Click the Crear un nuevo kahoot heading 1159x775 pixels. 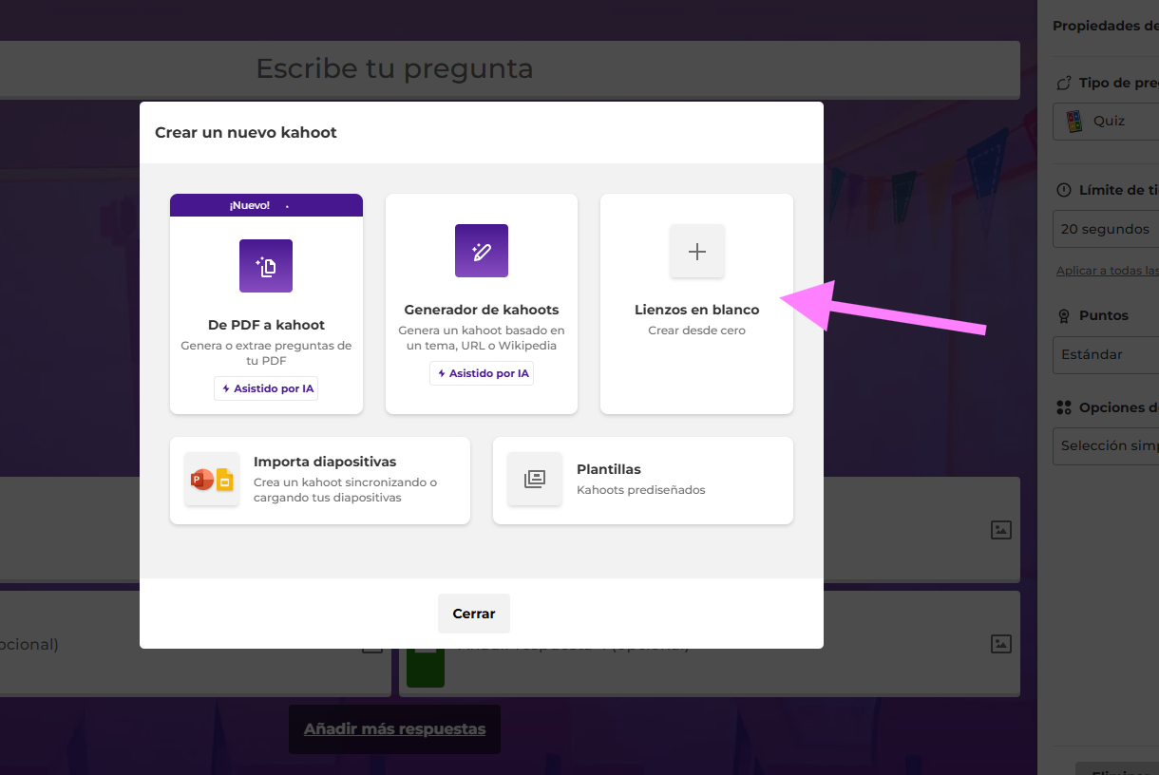coord(246,133)
